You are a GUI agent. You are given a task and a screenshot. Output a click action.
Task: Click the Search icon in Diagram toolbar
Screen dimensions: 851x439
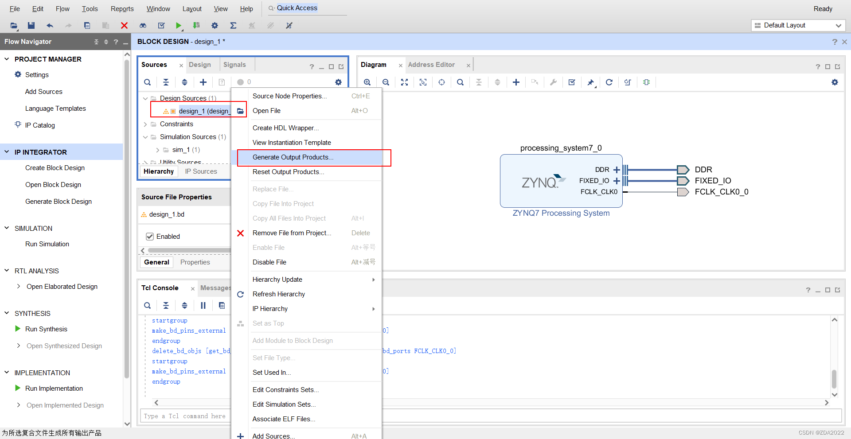[x=460, y=82]
